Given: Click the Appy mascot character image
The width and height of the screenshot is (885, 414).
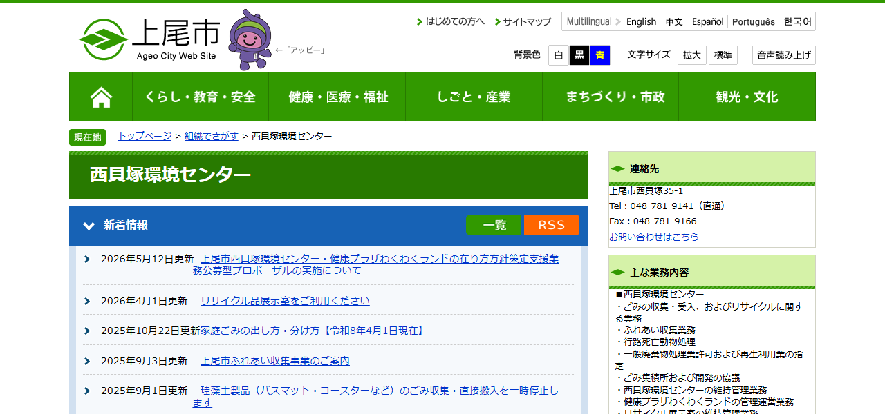Looking at the screenshot, I should pyautogui.click(x=250, y=40).
